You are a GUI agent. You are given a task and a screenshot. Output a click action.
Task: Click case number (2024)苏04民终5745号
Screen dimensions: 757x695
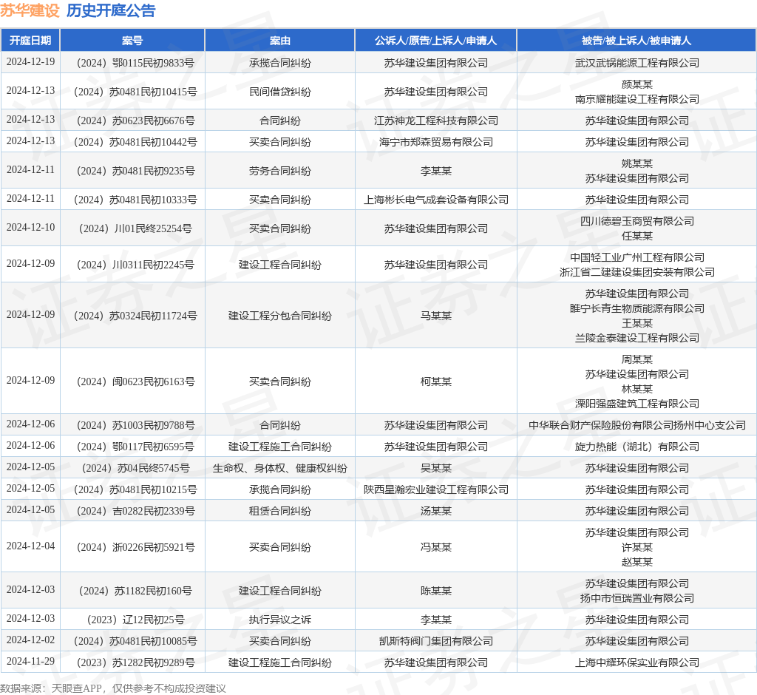click(136, 468)
